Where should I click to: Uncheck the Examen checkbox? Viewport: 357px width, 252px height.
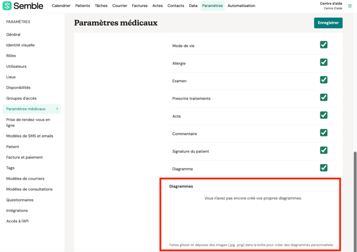(323, 80)
